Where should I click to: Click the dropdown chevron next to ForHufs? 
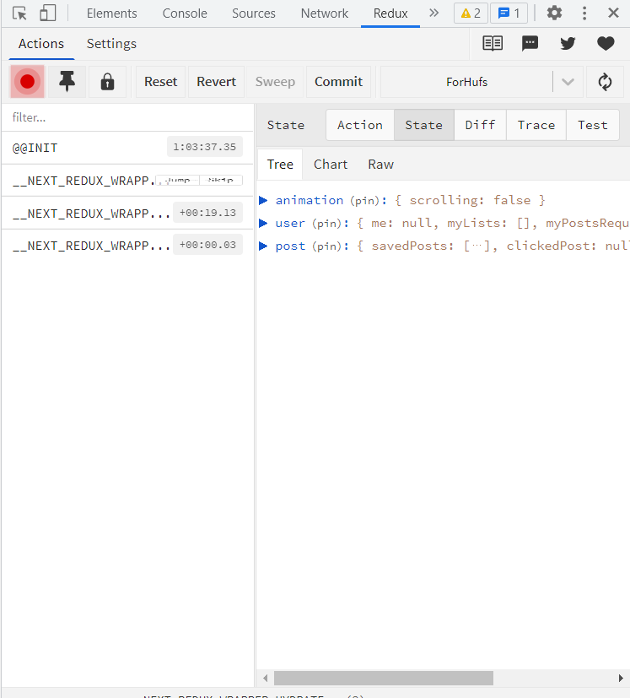click(x=568, y=82)
